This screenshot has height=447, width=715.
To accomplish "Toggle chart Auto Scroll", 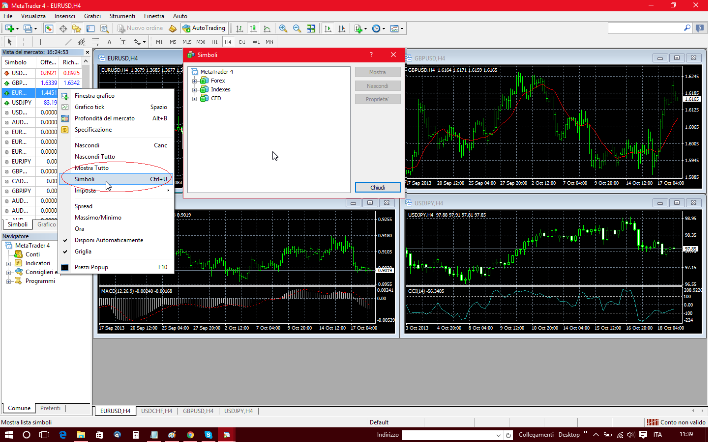I will [328, 28].
